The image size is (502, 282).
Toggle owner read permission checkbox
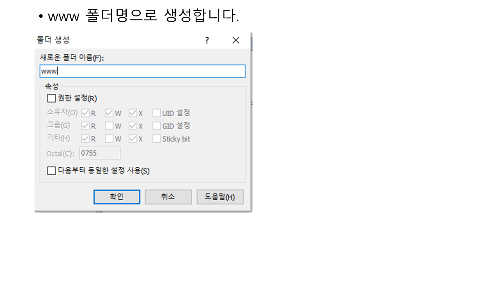pos(85,113)
